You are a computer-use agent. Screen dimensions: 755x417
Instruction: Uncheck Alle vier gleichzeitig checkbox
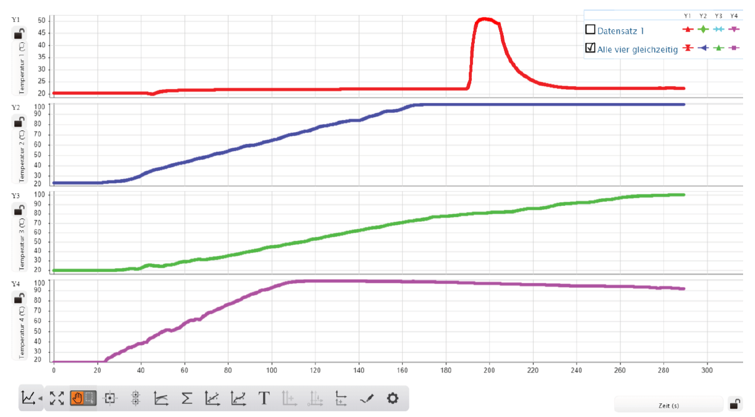tap(590, 48)
